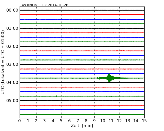Click the black trace at 02:00
Screen dimensions: 164x131
[x=82, y=46]
